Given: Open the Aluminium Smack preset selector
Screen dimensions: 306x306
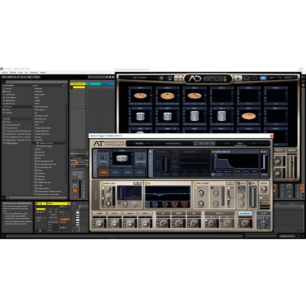Looking at the screenshot, I should point(173,143).
